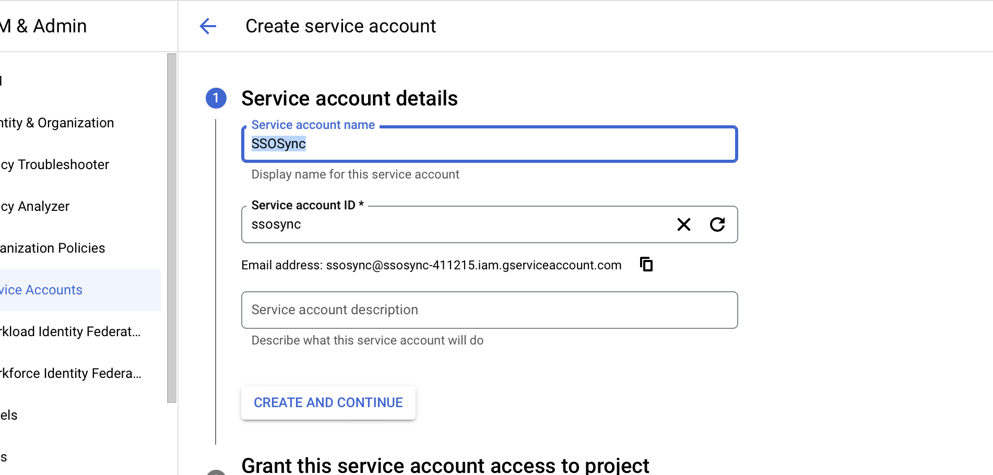Image resolution: width=993 pixels, height=475 pixels.
Task: Click the IAM & Admin heading
Action: (43, 26)
